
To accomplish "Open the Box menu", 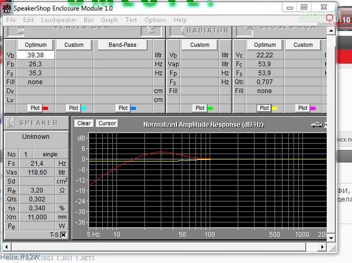I will (x=89, y=20).
